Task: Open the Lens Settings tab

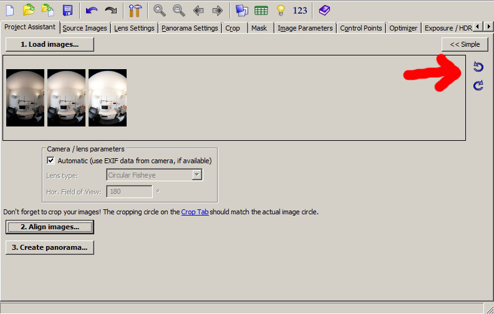Action: [135, 28]
